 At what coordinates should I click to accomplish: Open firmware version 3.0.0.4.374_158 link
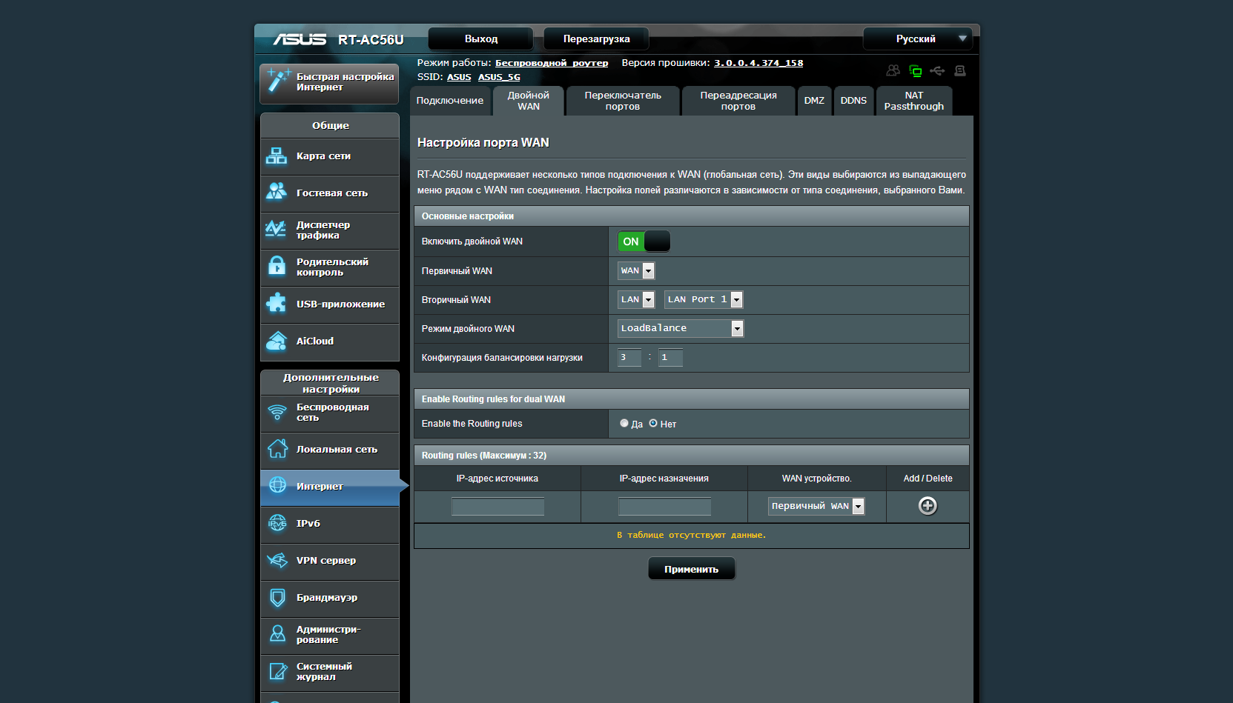point(758,63)
